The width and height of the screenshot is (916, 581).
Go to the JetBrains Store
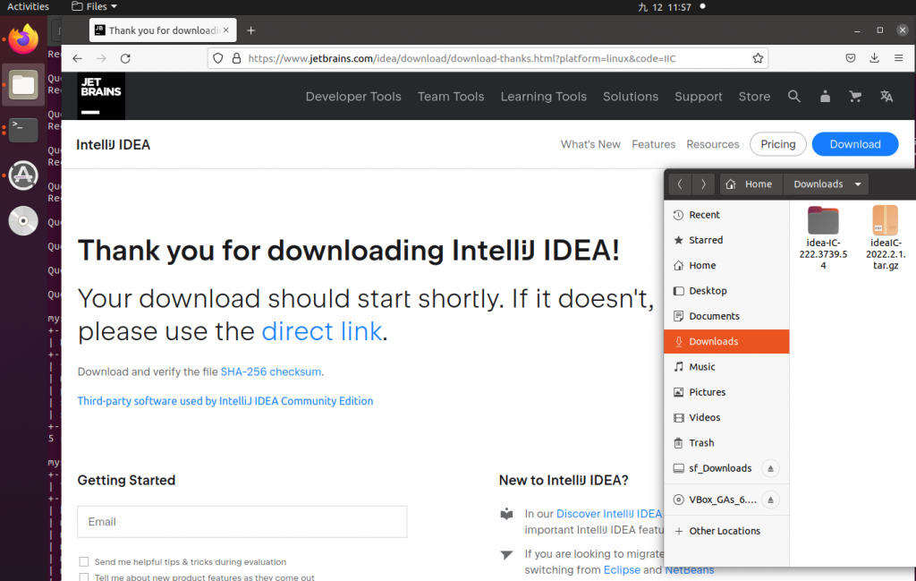point(754,97)
